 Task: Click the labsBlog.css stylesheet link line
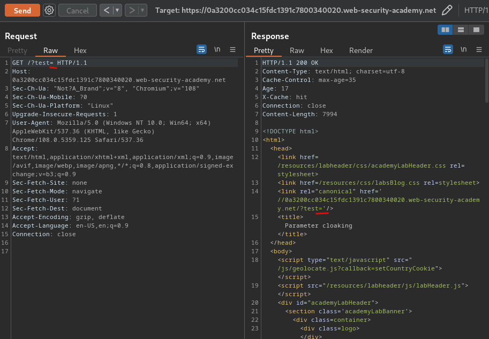(378, 183)
